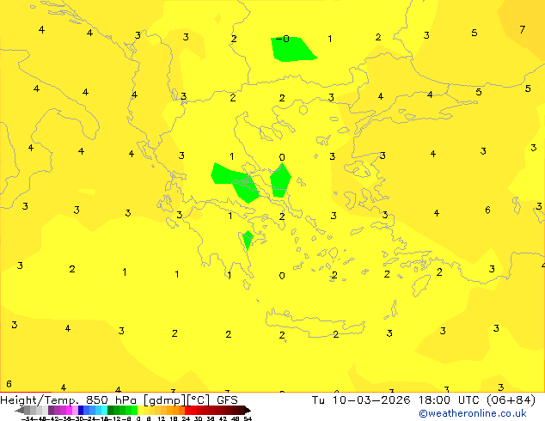Click the gray left arrow end of colour scale
Viewport: 545px width, 421px height.
click(20, 411)
